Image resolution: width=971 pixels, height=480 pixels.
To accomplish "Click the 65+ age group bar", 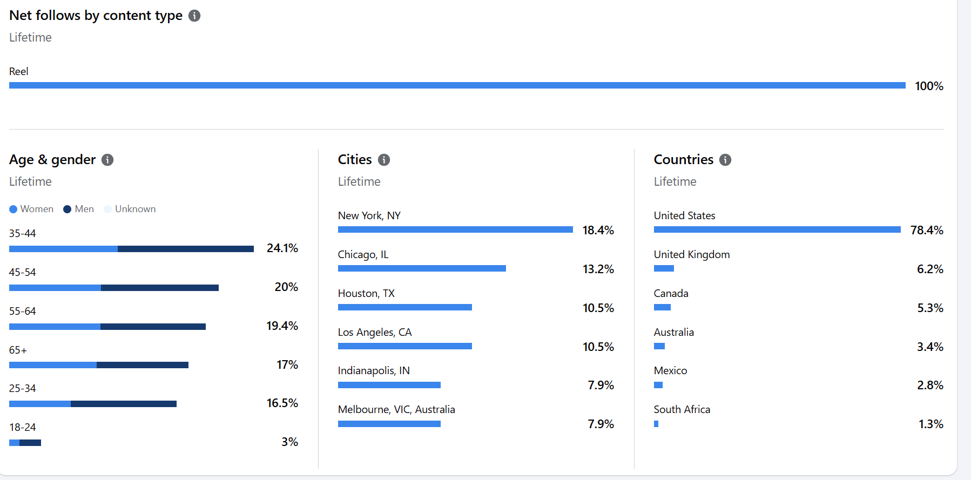I will [99, 365].
